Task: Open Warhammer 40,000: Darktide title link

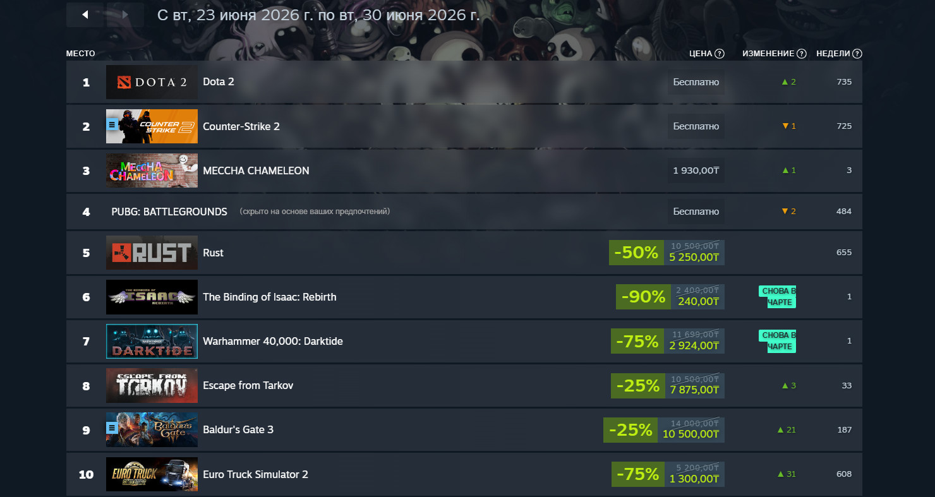Action: coord(273,341)
